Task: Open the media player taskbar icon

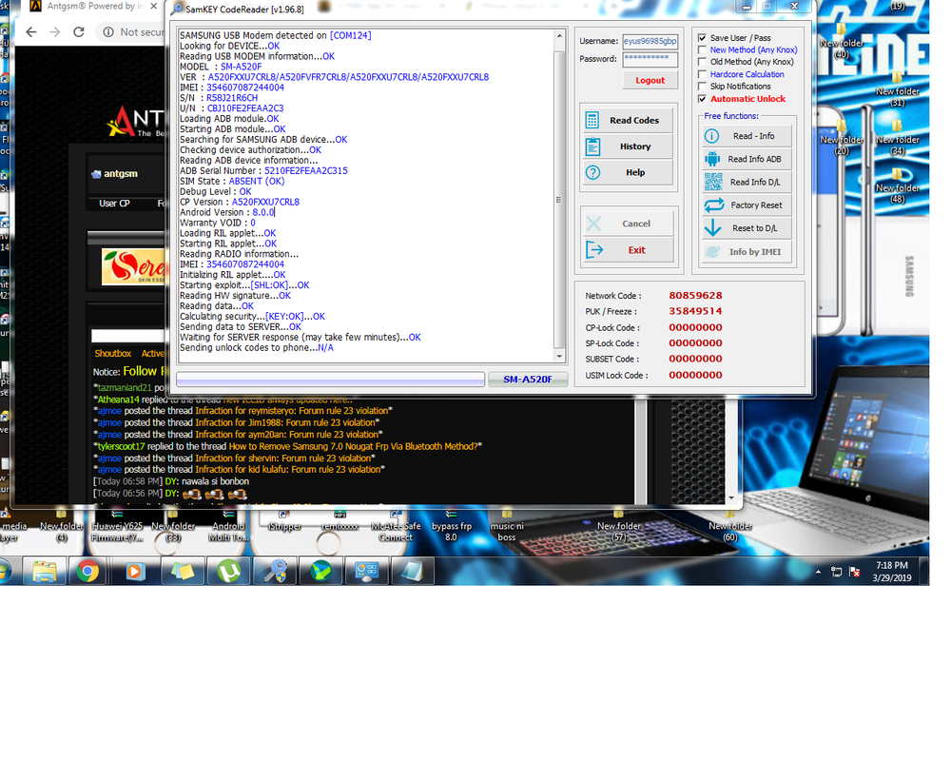Action: pos(135,572)
